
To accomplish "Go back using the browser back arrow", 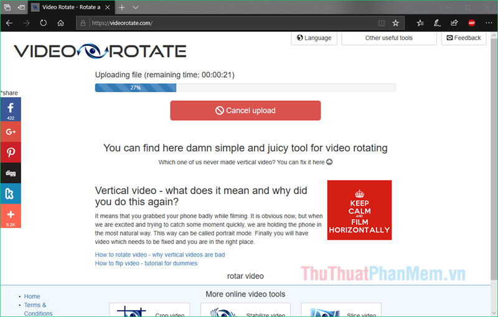I will point(9,23).
